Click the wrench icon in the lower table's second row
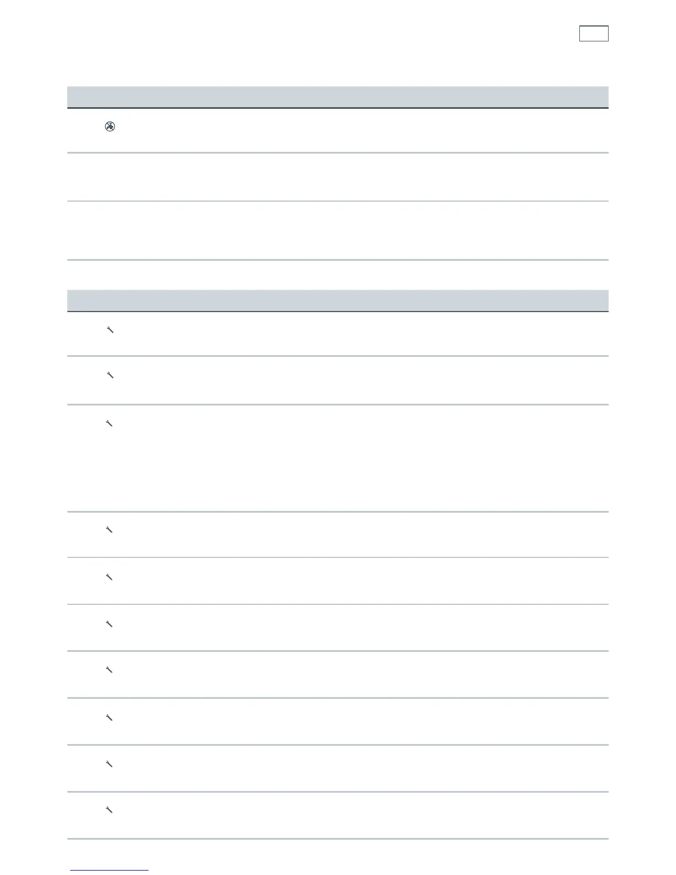 [109, 376]
